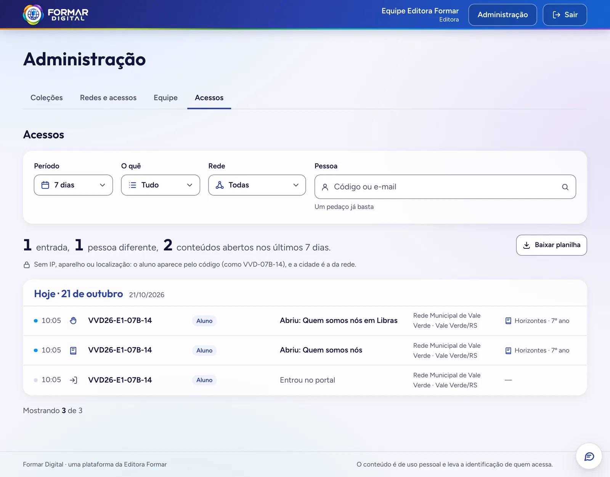
Task: Click the Administração header button
Action: 502,15
